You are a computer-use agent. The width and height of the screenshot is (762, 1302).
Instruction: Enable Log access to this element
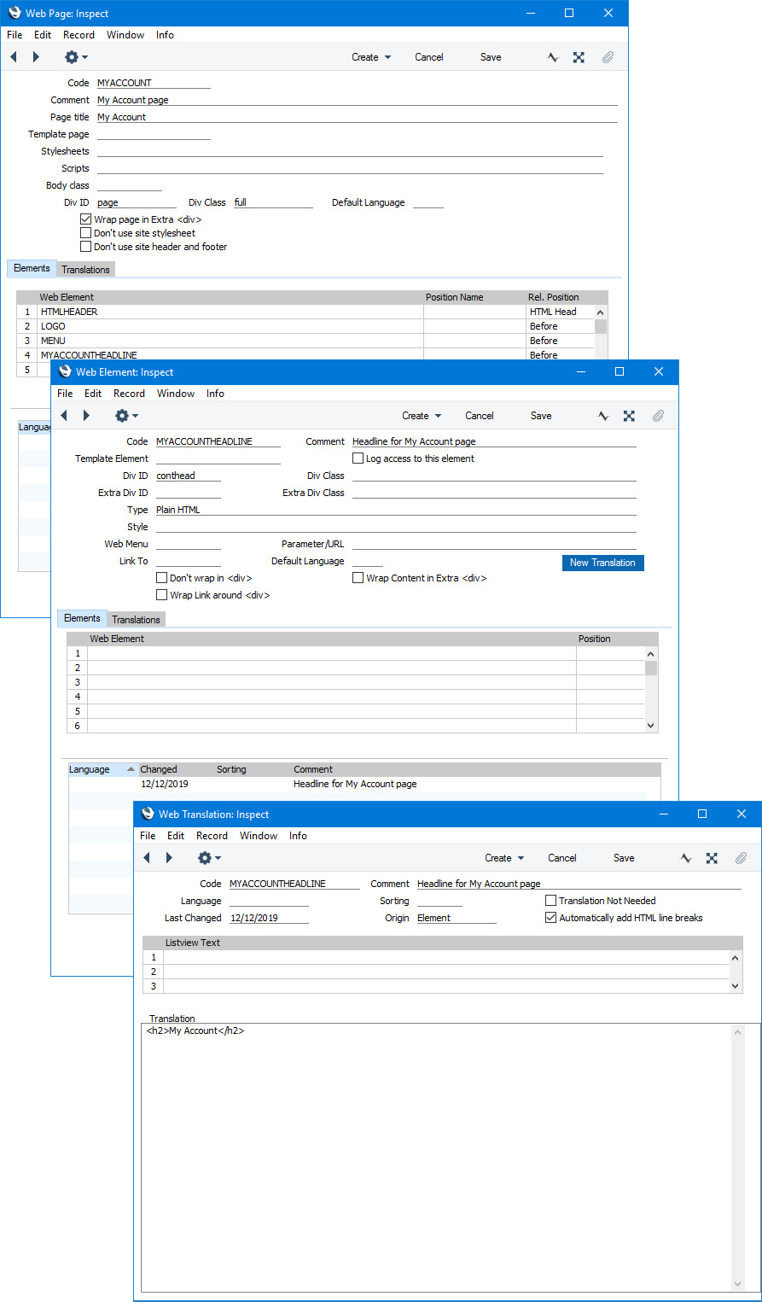tap(358, 458)
